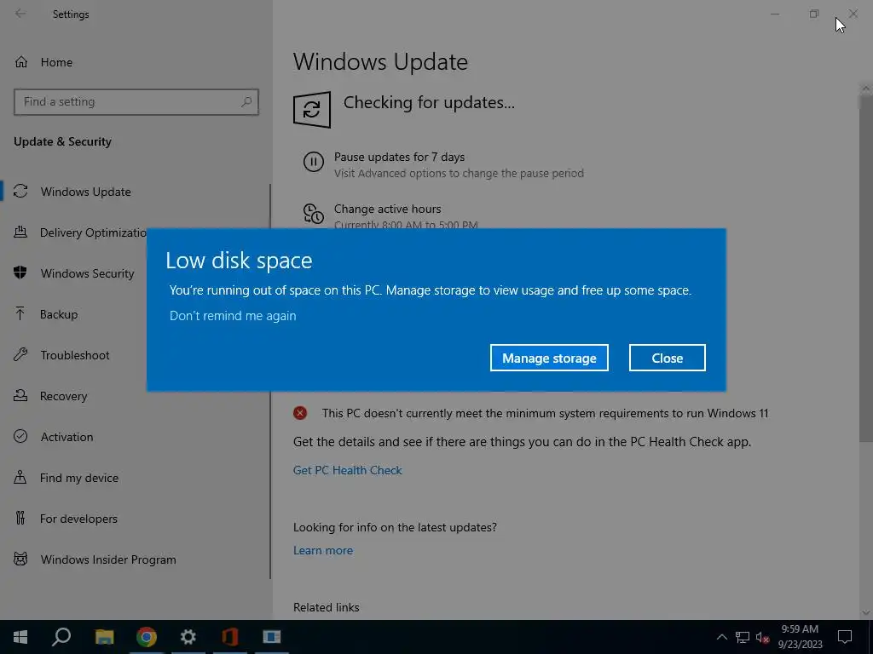Focus the Find a setting search box
The image size is (873, 654).
[136, 102]
